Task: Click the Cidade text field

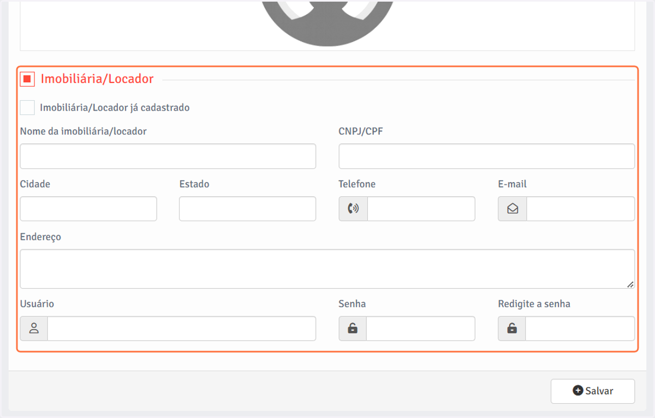Action: point(88,209)
